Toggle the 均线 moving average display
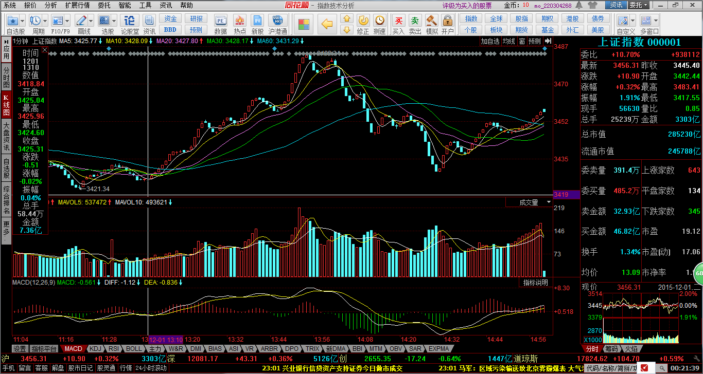This screenshot has width=703, height=374. point(509,41)
